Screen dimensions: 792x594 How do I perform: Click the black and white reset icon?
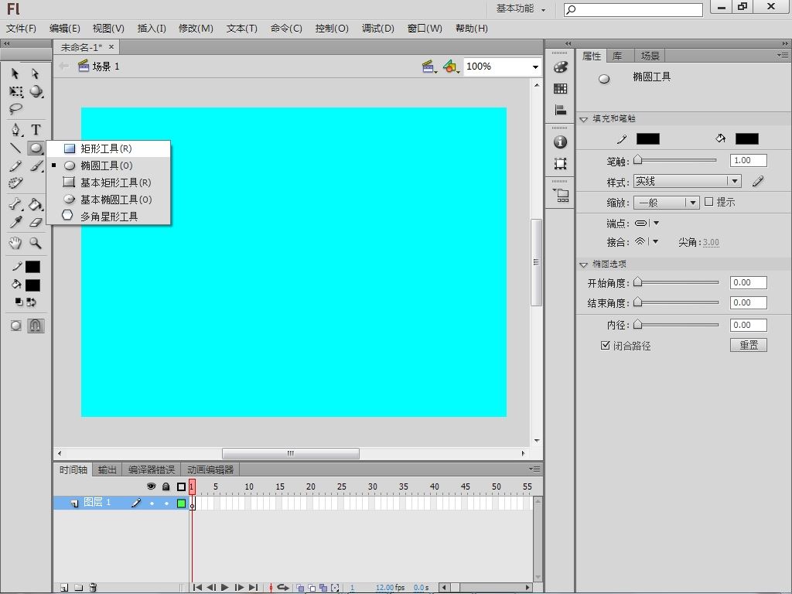tap(19, 302)
